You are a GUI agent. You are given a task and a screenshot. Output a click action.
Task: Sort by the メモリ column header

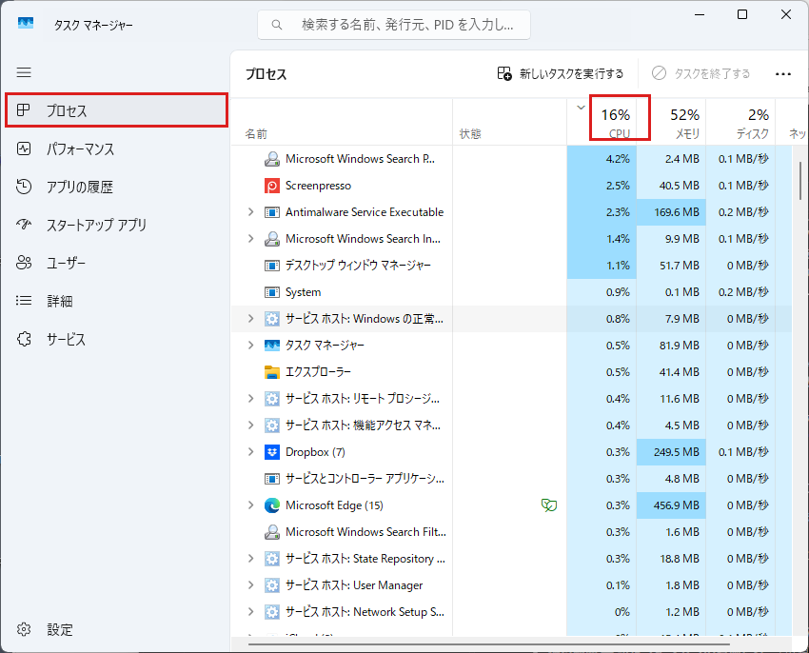click(x=671, y=122)
